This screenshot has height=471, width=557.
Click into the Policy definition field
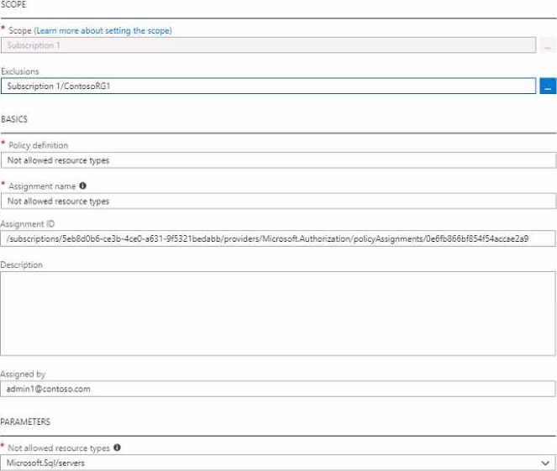(x=277, y=160)
